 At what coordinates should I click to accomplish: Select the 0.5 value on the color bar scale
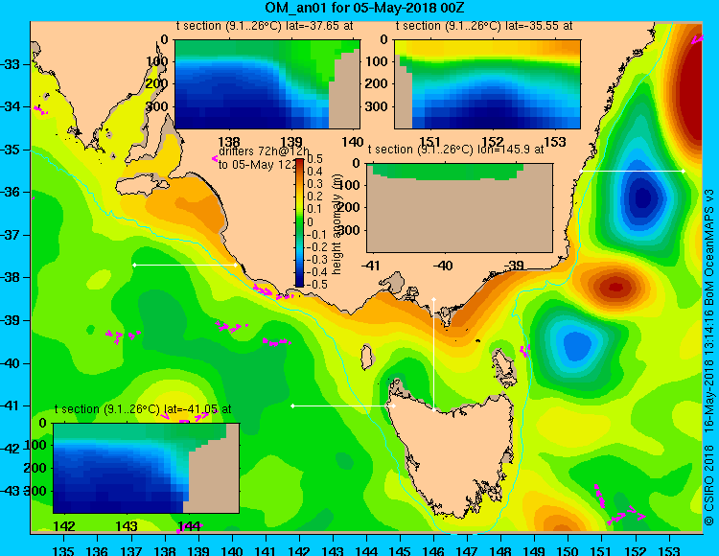click(314, 159)
